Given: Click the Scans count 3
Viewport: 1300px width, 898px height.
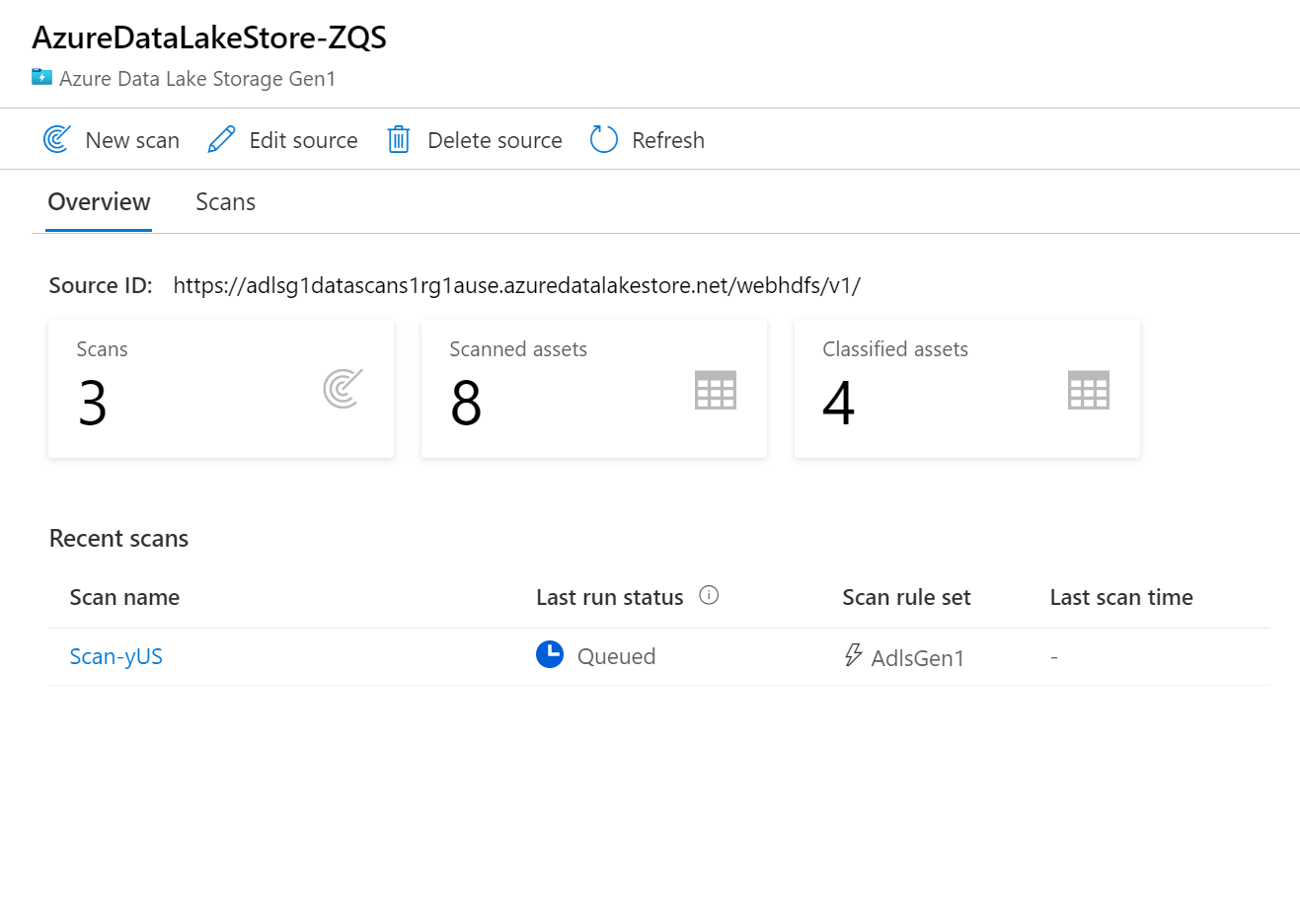Looking at the screenshot, I should 93,404.
